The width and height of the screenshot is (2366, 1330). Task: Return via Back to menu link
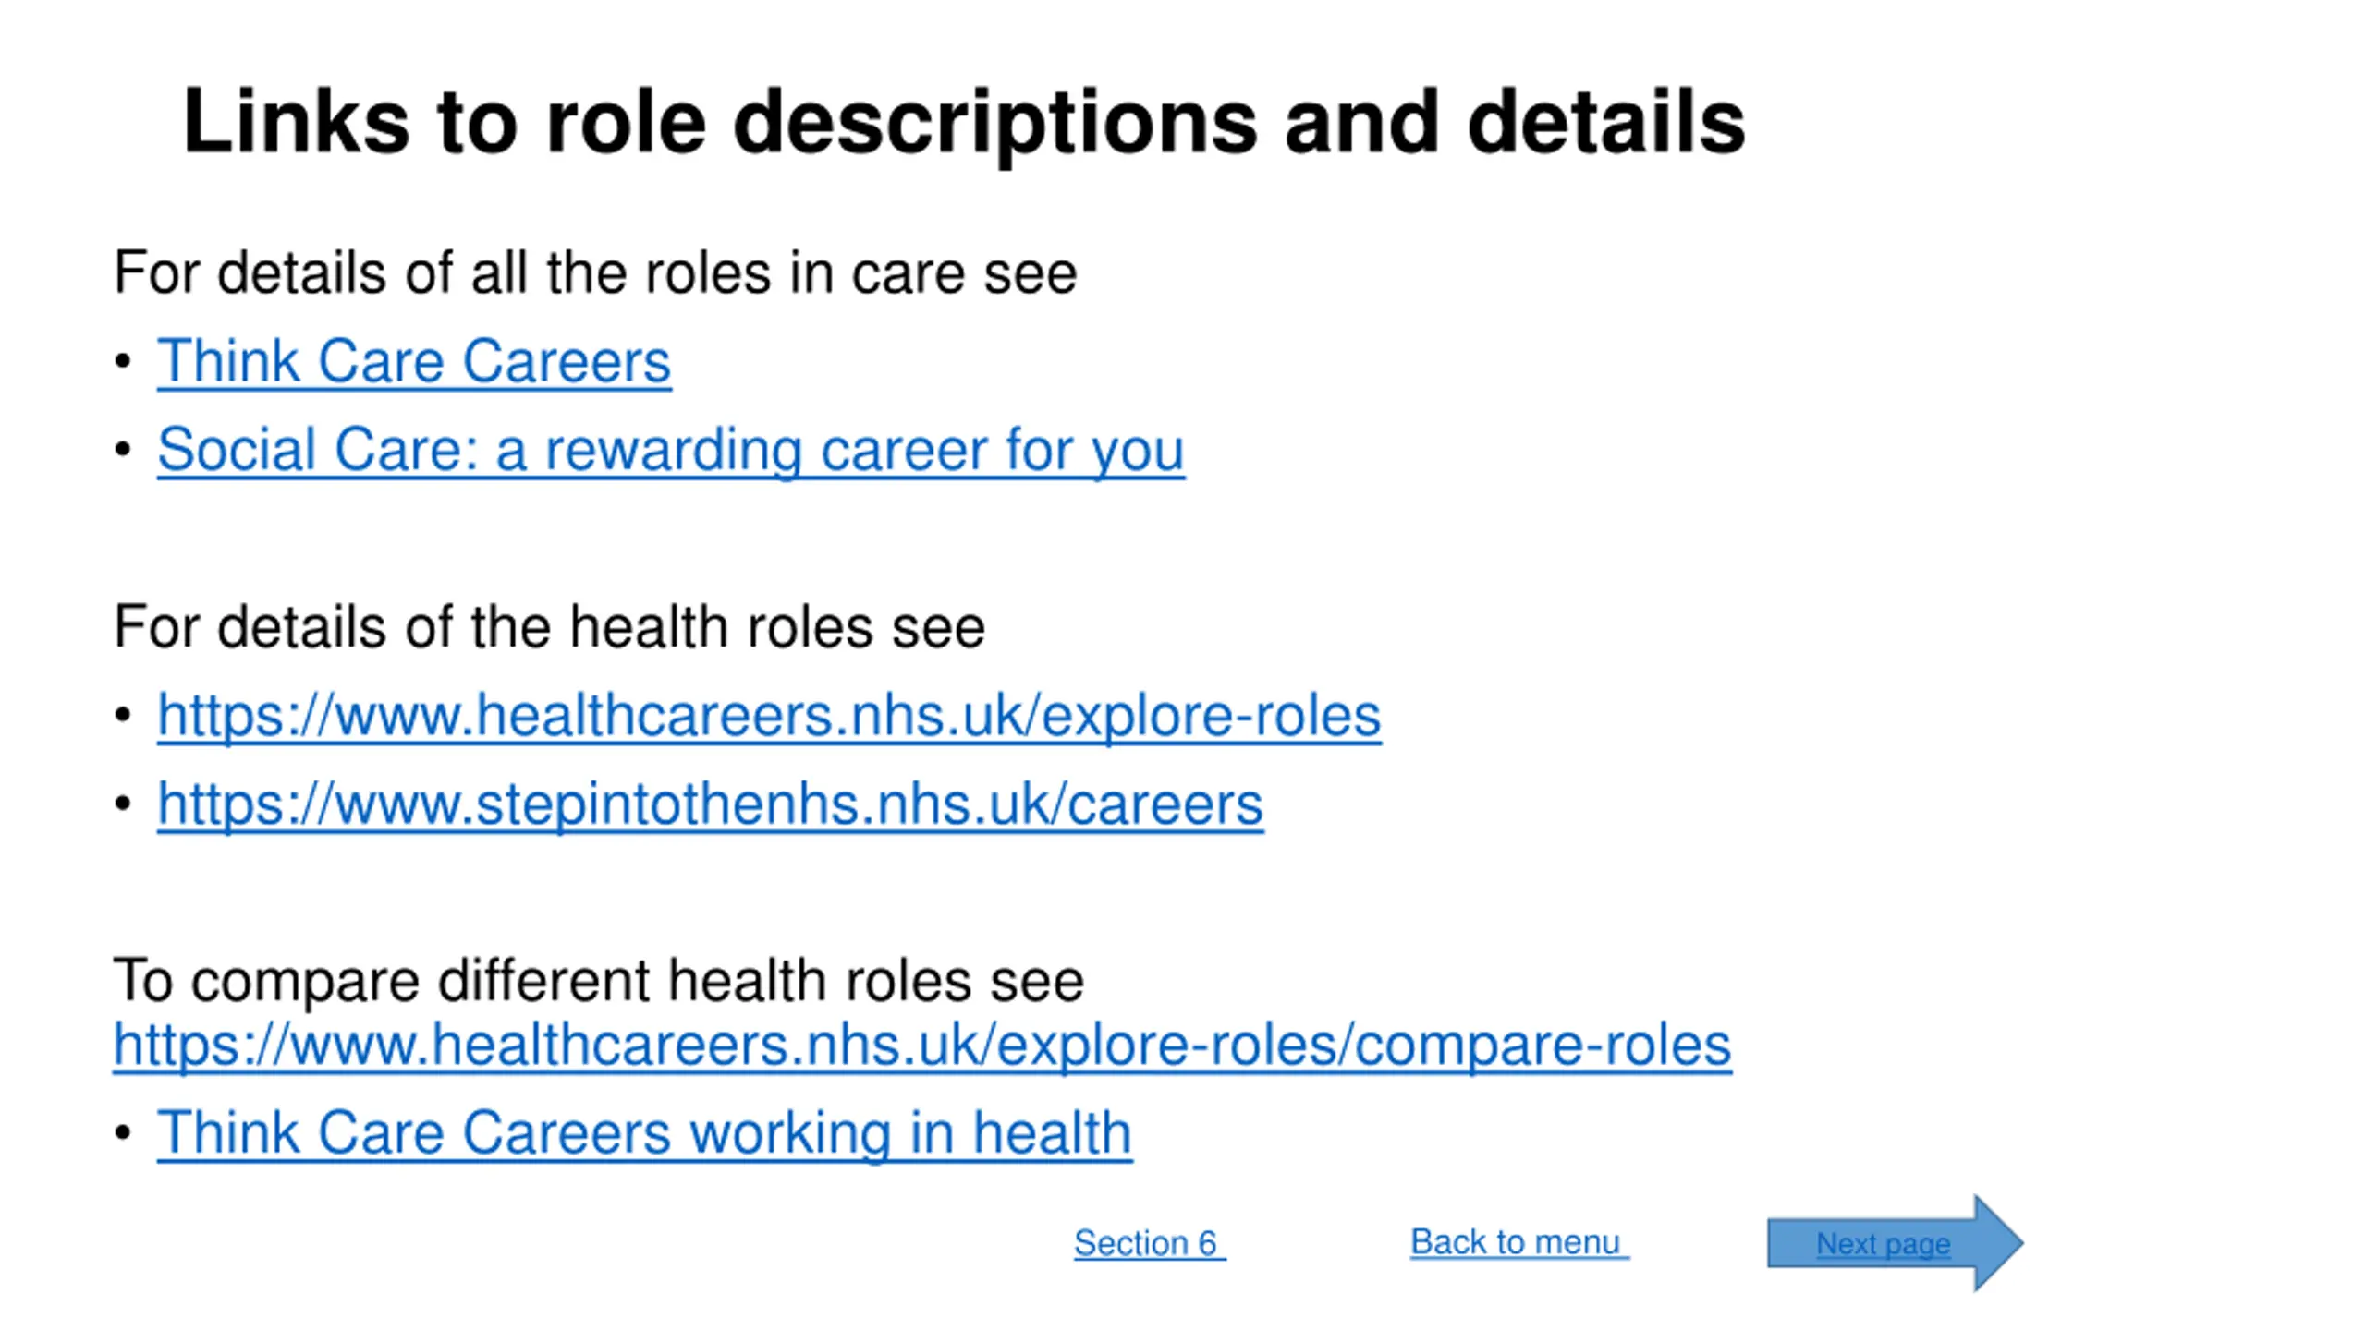[1519, 1242]
